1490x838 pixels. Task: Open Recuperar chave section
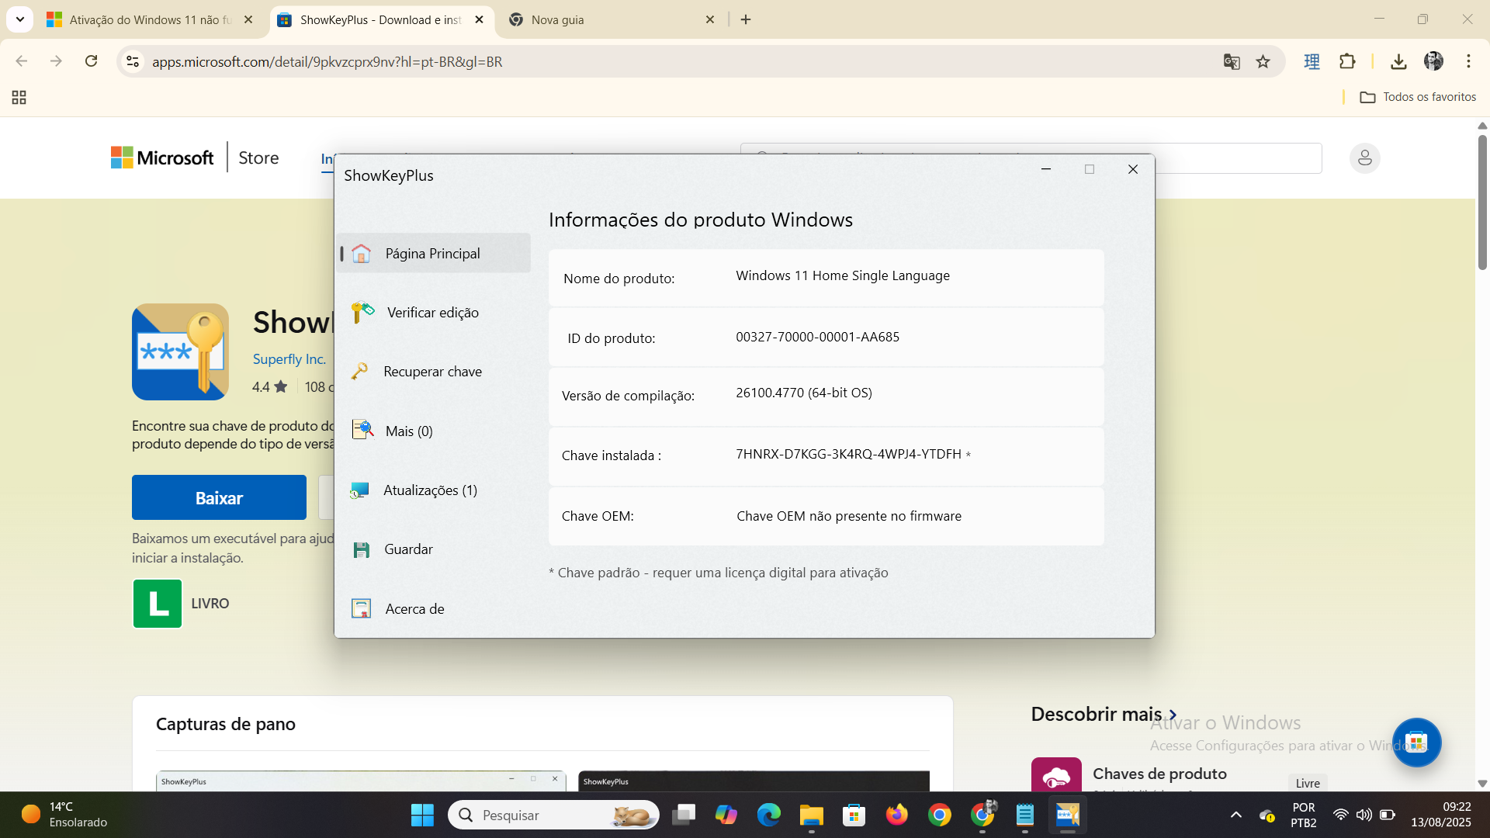434,372
